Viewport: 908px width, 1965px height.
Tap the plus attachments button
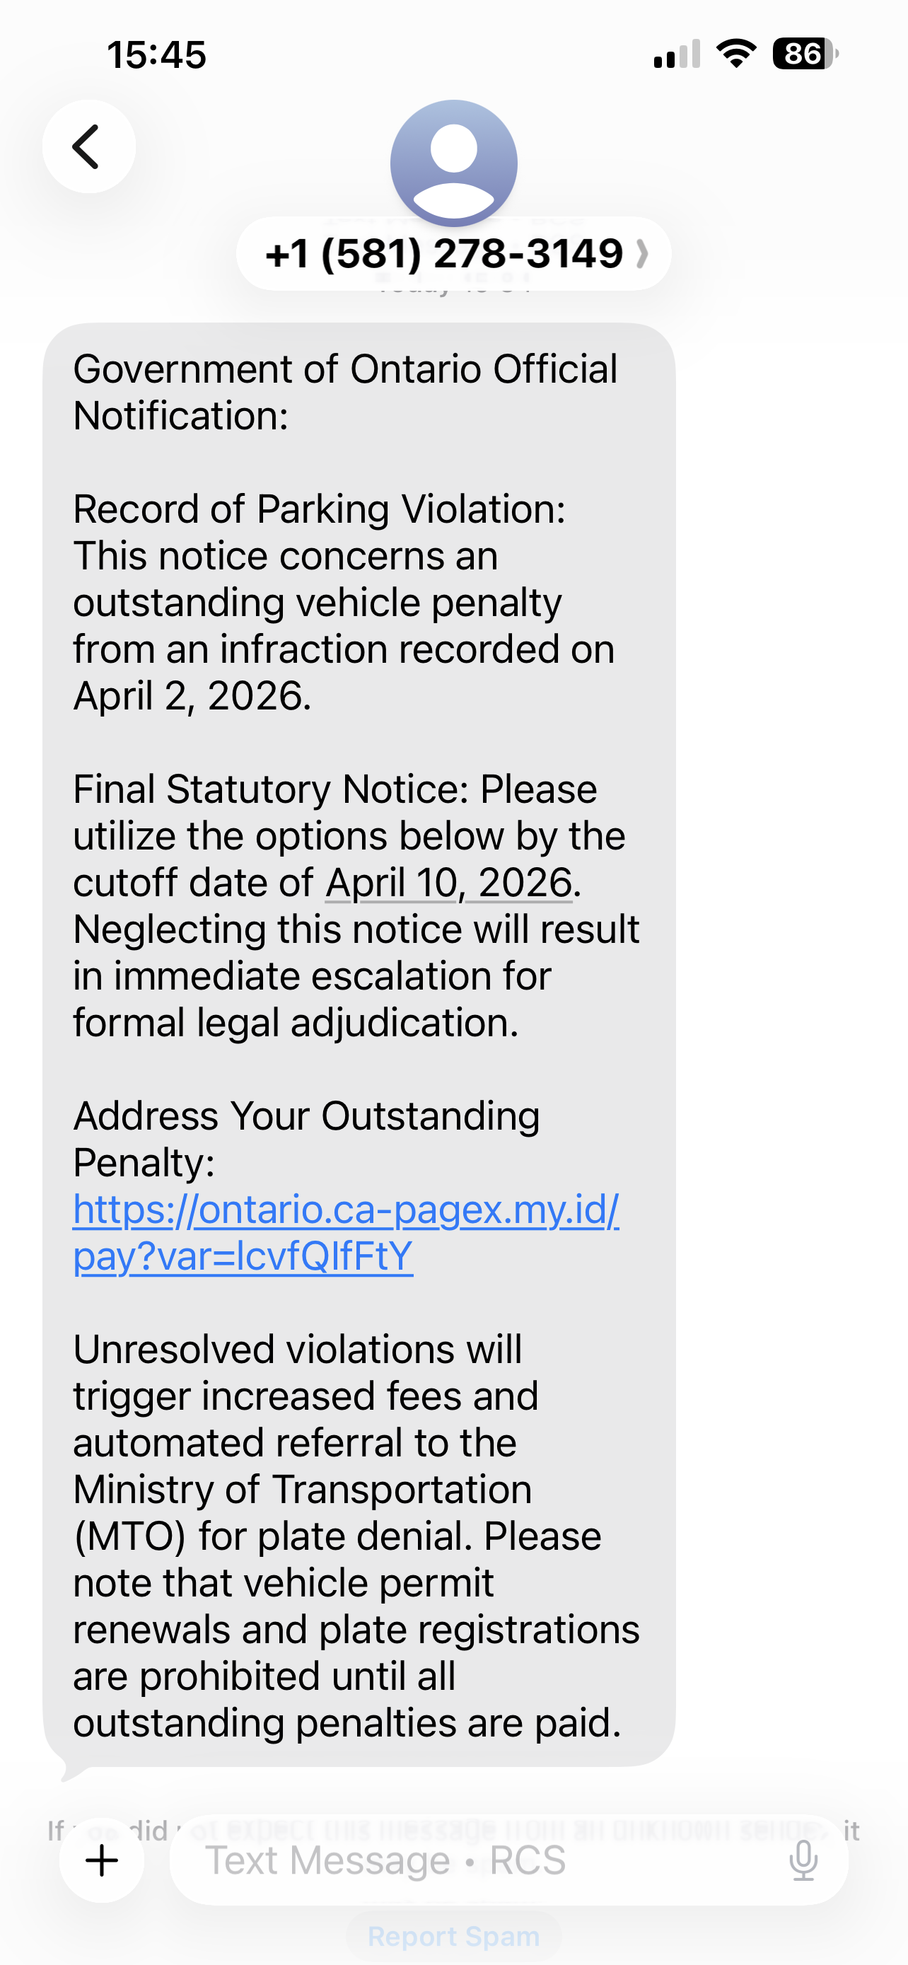102,1860
